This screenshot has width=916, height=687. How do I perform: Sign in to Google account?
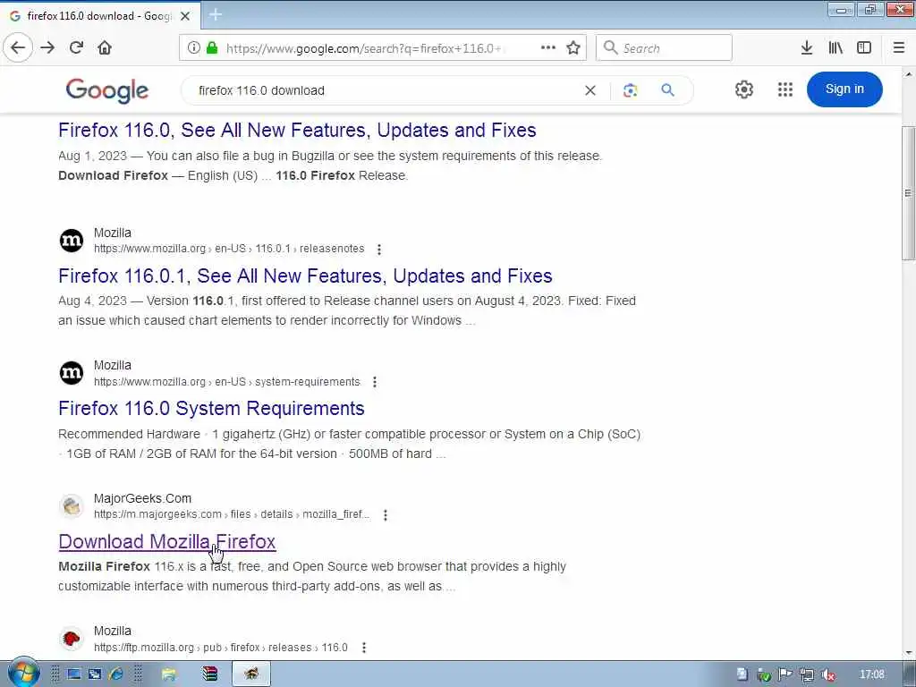844,89
